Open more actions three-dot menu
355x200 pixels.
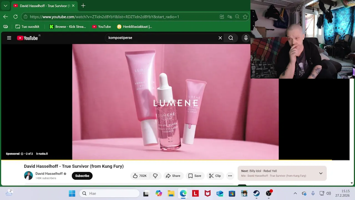tap(230, 176)
